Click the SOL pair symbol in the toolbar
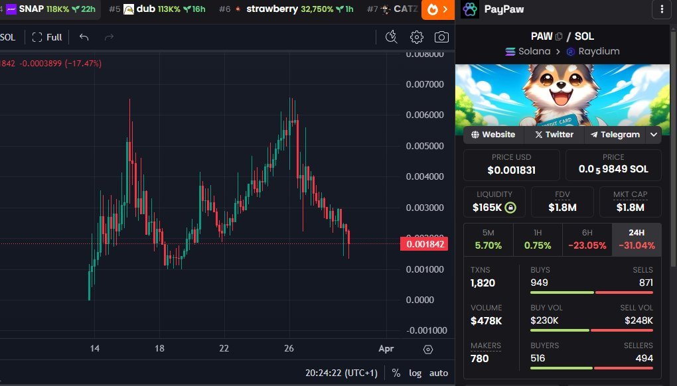The width and height of the screenshot is (677, 386). click(8, 37)
